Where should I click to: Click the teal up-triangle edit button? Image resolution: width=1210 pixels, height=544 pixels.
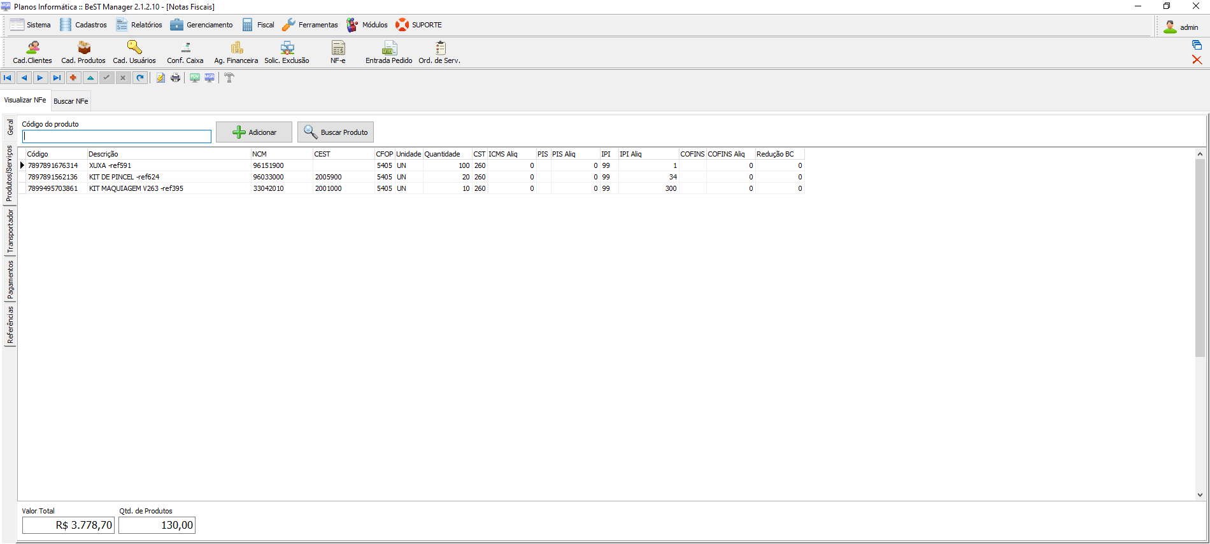click(90, 78)
